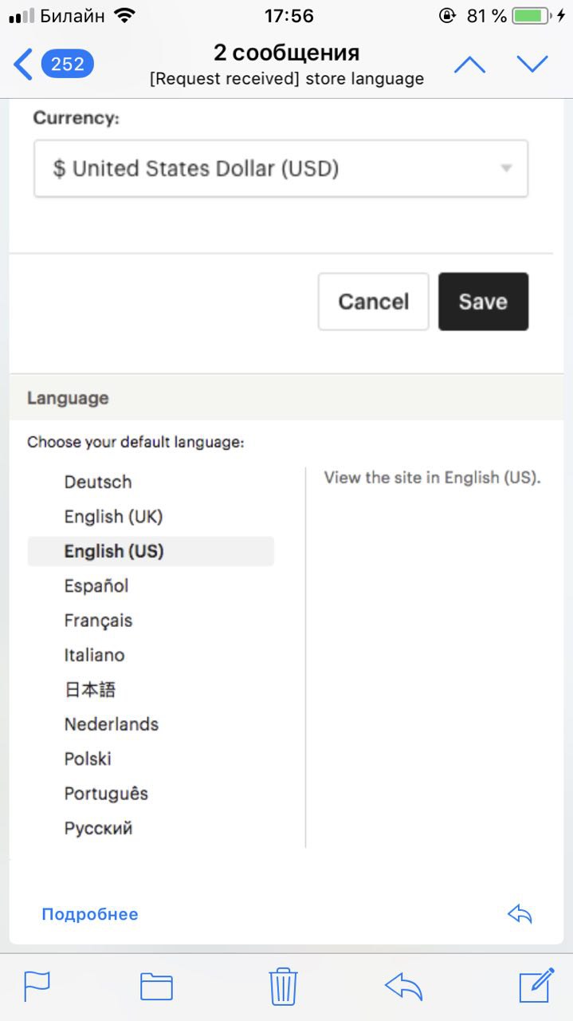Tap the small reply arrow beside Подробнее
The image size is (573, 1021).
520,914
